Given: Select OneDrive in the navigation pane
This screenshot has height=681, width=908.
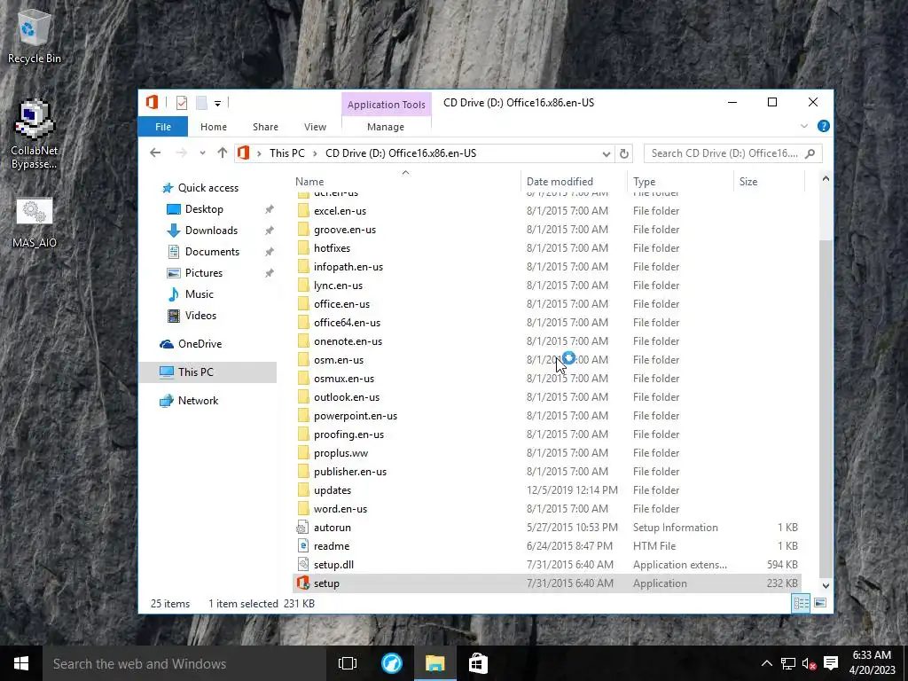Looking at the screenshot, I should click(200, 344).
